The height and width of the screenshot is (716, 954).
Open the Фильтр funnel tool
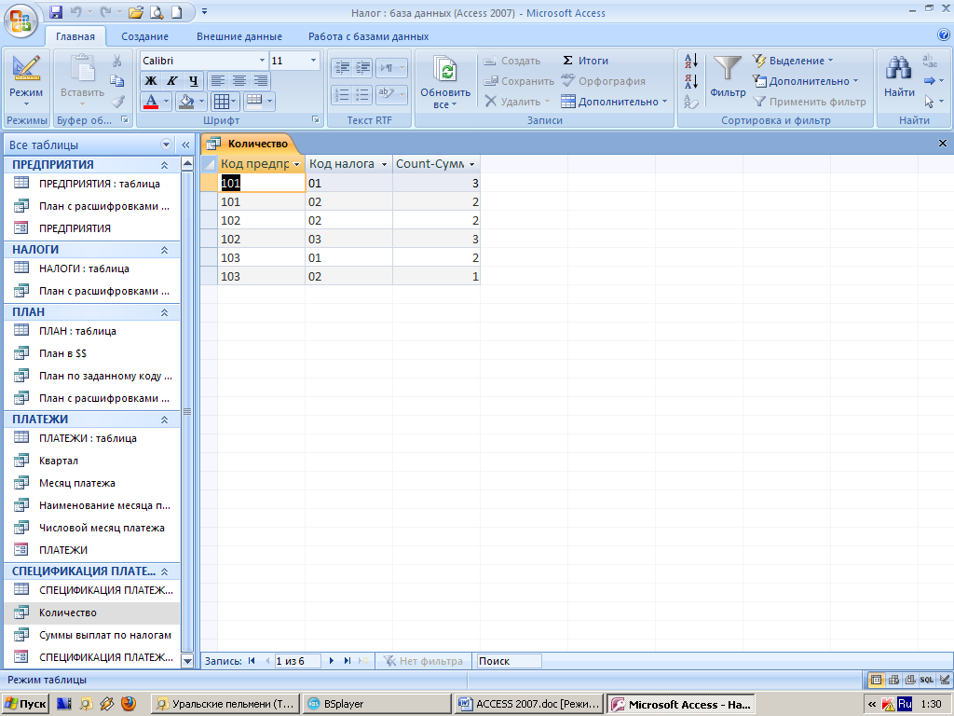pyautogui.click(x=728, y=76)
